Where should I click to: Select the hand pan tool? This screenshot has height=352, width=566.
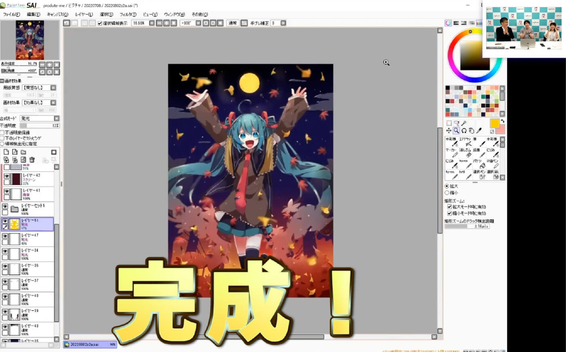(x=471, y=131)
